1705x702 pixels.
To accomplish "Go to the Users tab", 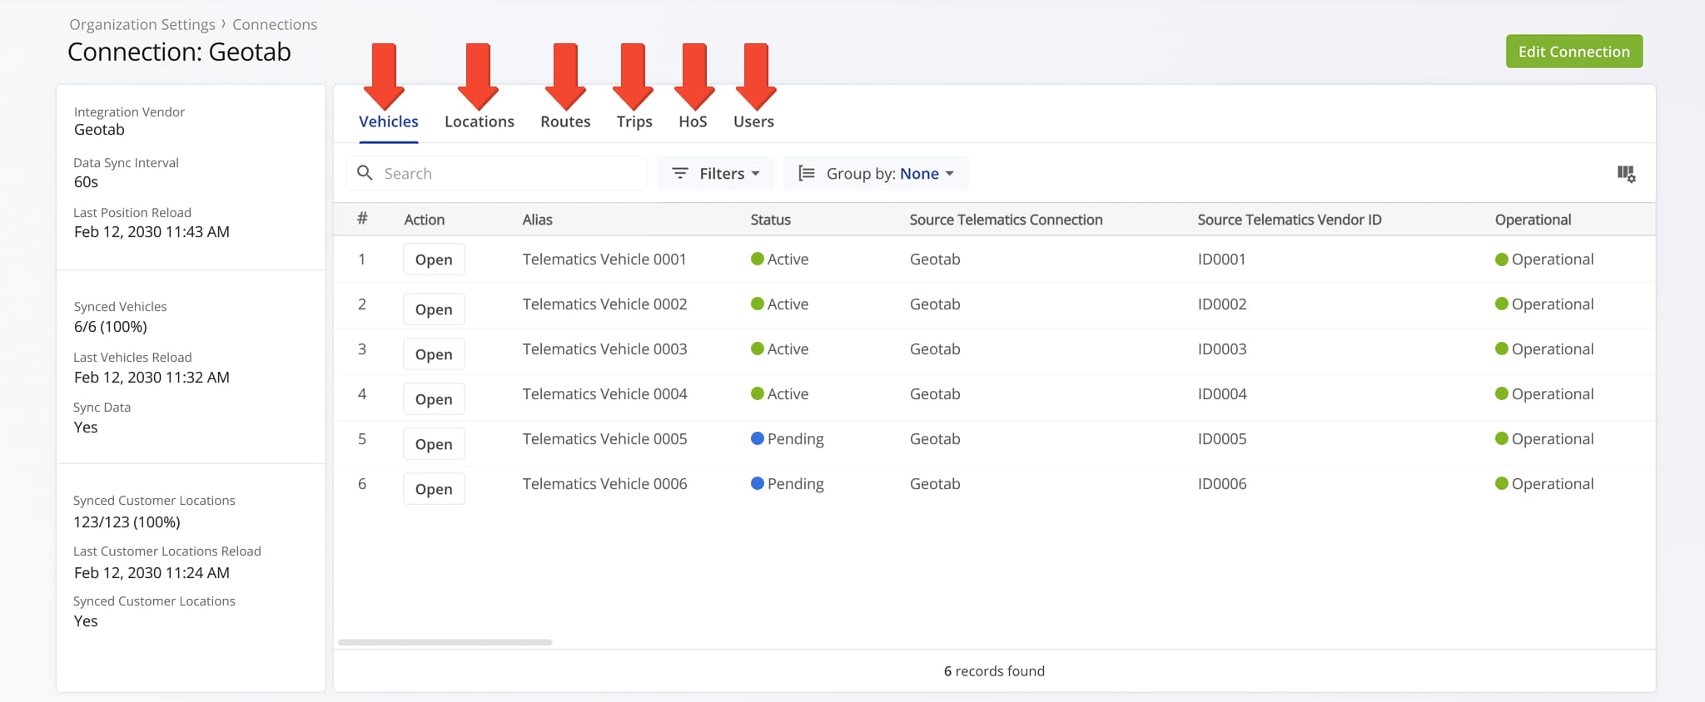I will click(753, 121).
